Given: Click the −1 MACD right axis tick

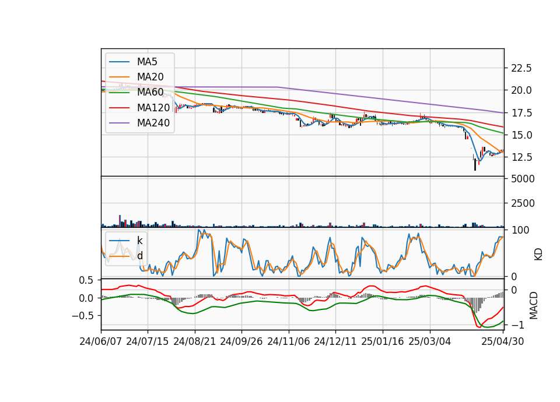Looking at the screenshot, I should [517, 325].
